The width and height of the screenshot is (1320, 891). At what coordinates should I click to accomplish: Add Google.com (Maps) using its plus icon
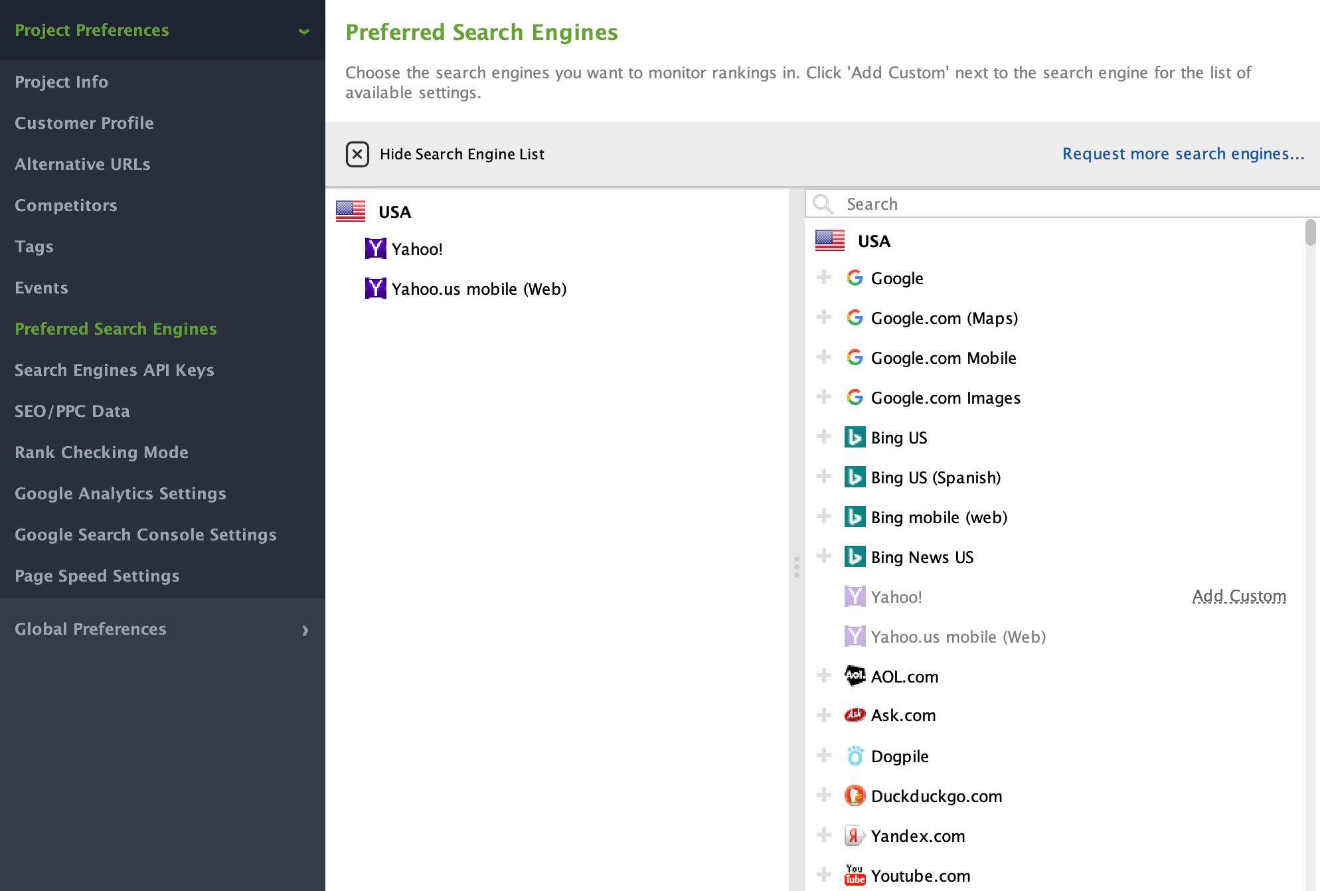[824, 317]
